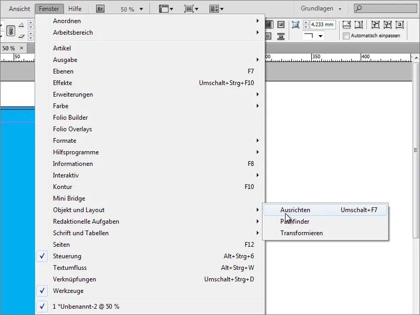Viewport: 420px width, 315px height.
Task: Open the Kontur panel
Action: tap(151, 187)
